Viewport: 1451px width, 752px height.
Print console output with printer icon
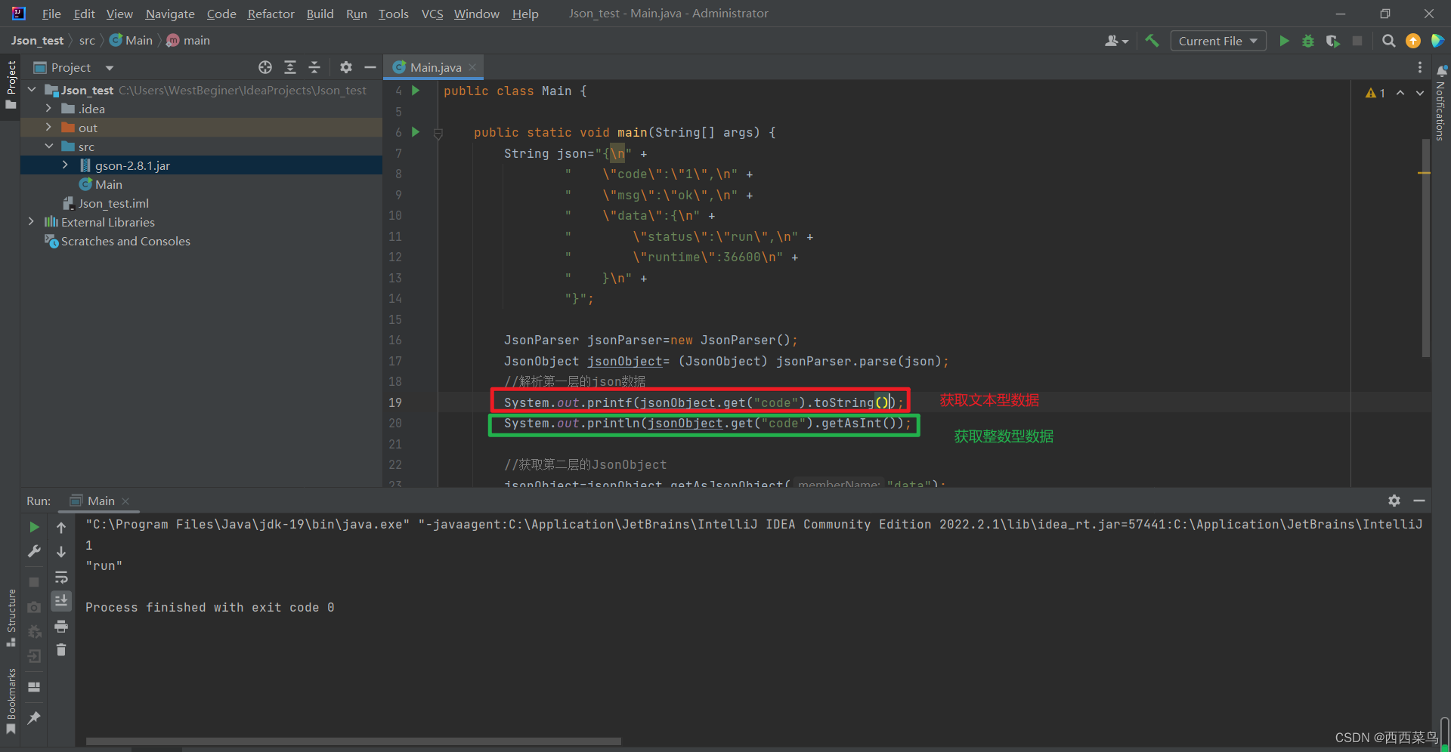(61, 626)
